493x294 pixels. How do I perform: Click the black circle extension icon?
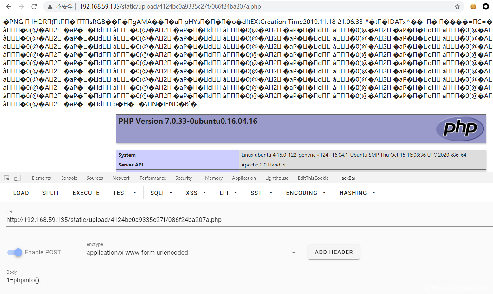pyautogui.click(x=485, y=6)
